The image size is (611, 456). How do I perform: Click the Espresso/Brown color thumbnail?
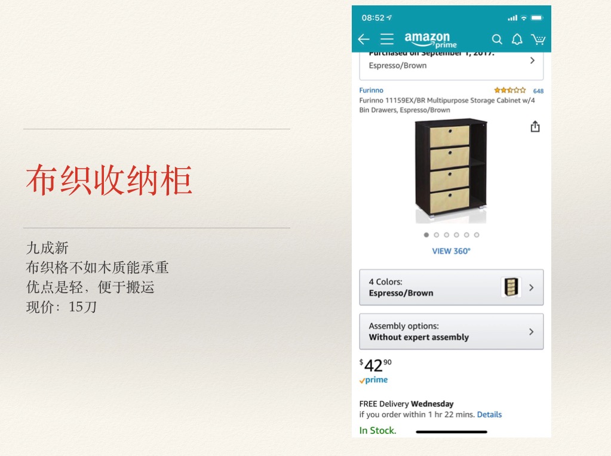pyautogui.click(x=511, y=287)
